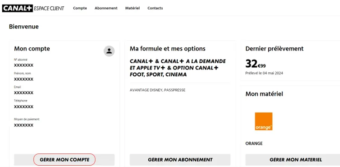Click the CANAL+ logo
The width and height of the screenshot is (340, 167).
[x=17, y=8]
